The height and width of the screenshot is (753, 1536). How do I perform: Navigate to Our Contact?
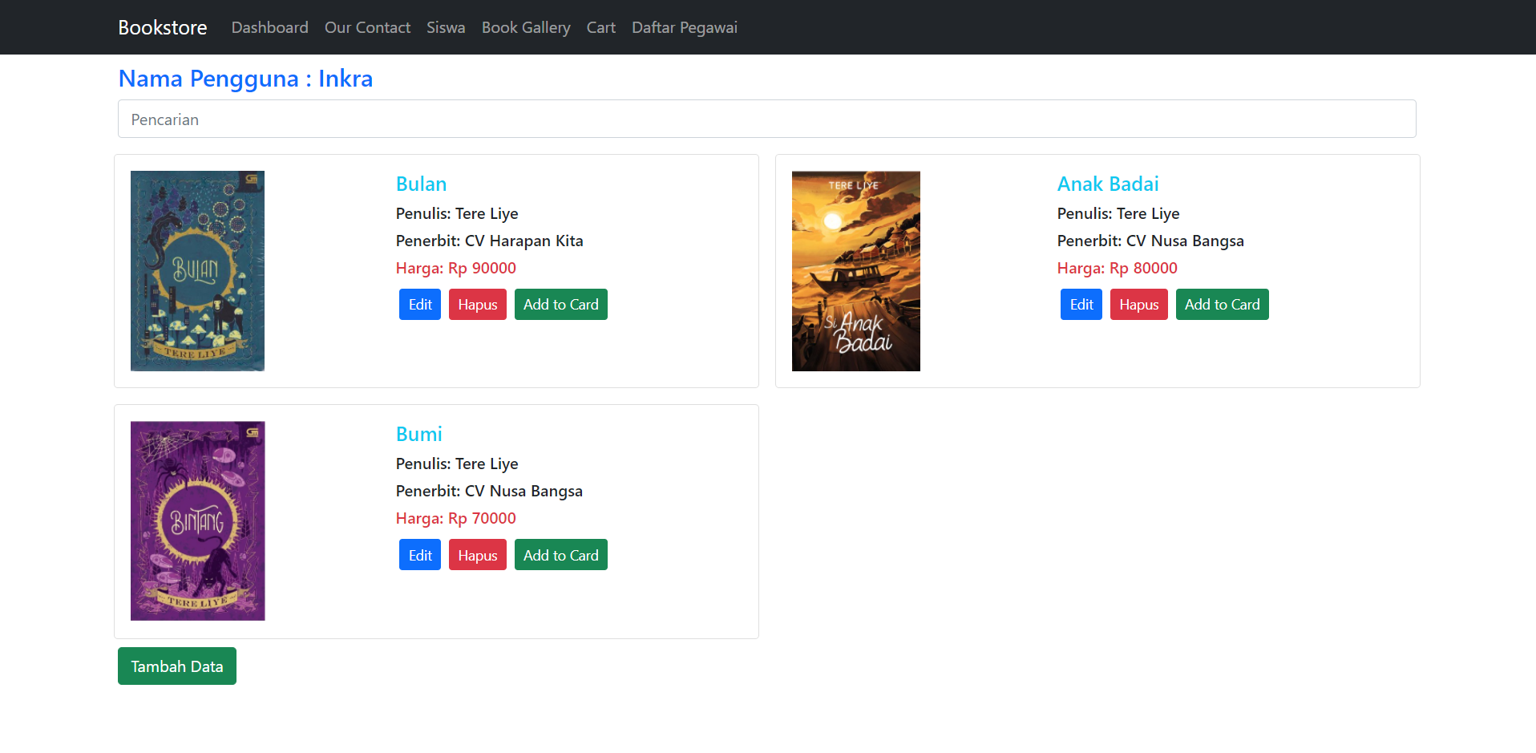[x=367, y=26]
